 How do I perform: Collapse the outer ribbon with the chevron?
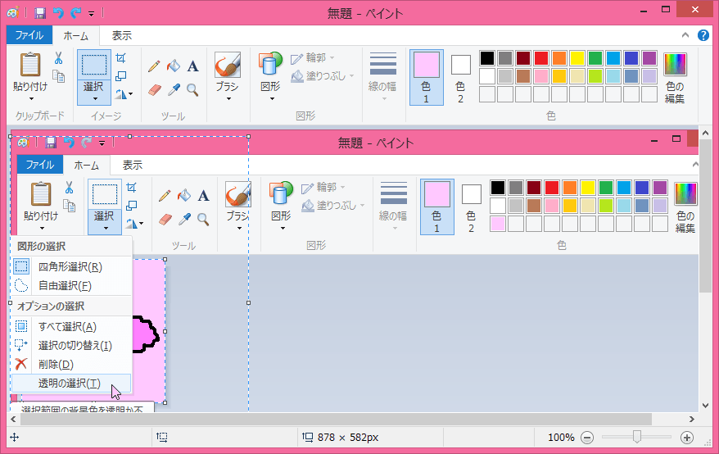click(x=685, y=35)
